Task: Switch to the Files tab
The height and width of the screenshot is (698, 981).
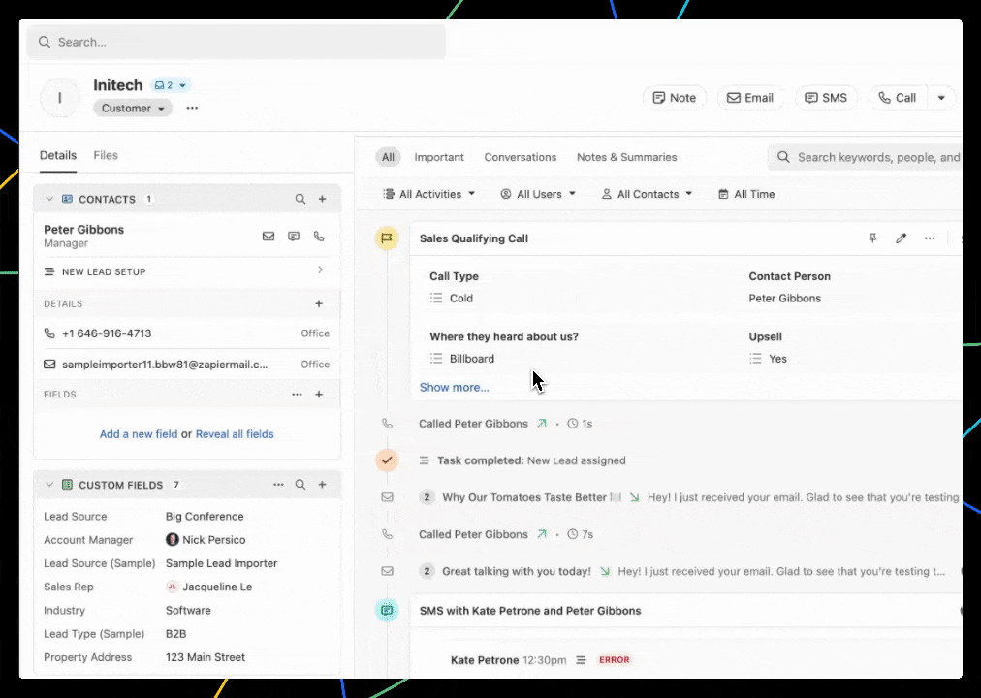Action: (106, 155)
